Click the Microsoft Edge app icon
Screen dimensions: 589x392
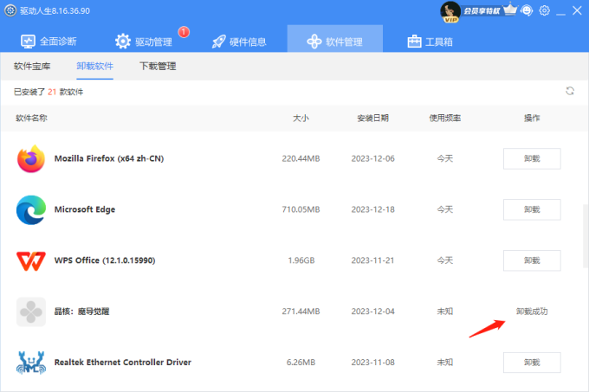30,209
